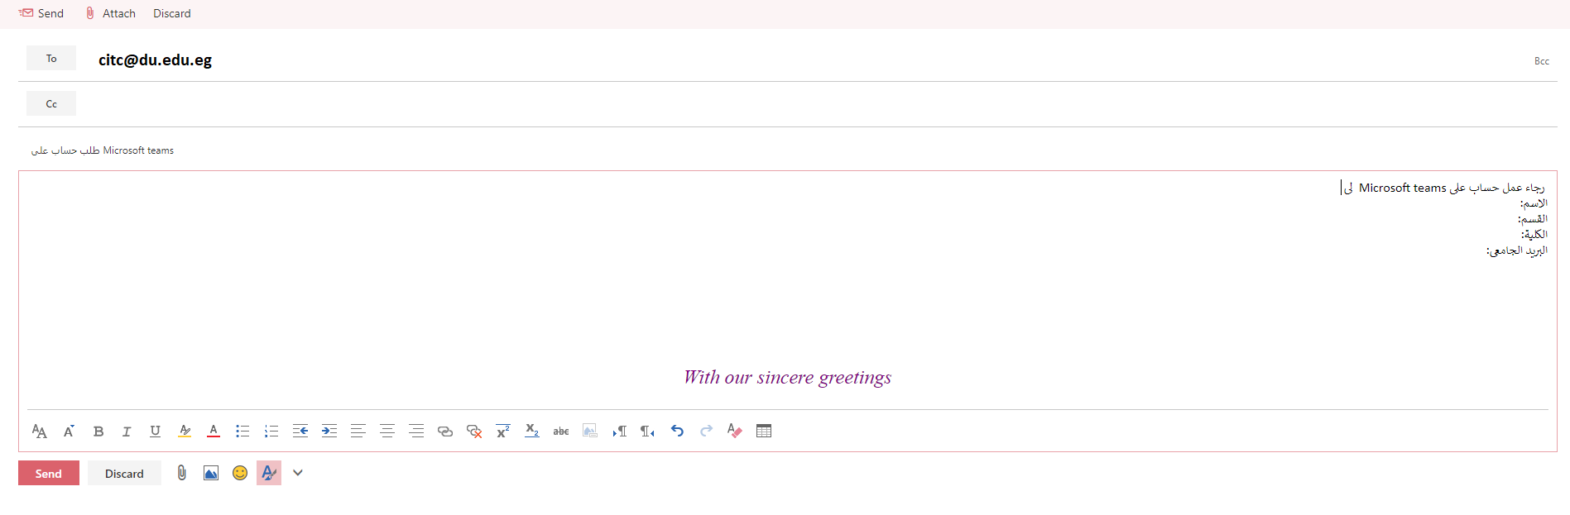The height and width of the screenshot is (515, 1570).
Task: Attach a file using bottom paperclip
Action: [x=182, y=473]
